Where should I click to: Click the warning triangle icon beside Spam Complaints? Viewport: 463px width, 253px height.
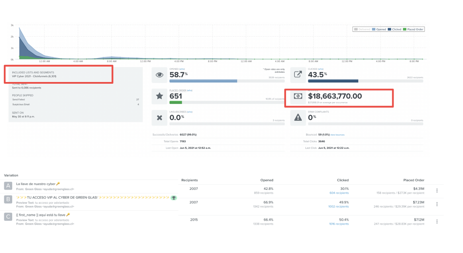pyautogui.click(x=298, y=117)
